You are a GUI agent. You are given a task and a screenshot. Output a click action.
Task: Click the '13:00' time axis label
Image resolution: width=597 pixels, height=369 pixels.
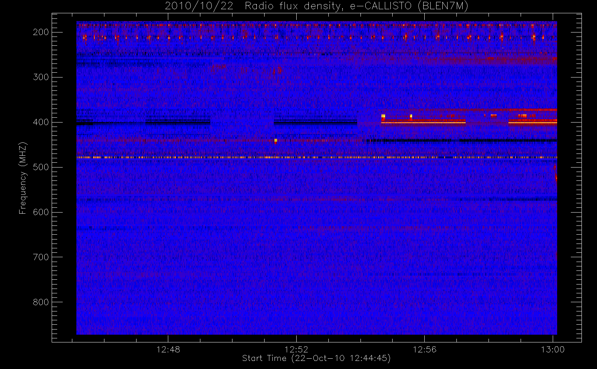click(x=553, y=349)
